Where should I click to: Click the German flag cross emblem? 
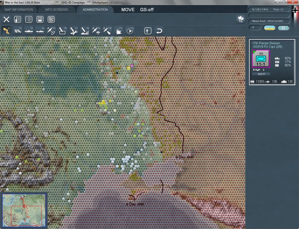(295, 10)
